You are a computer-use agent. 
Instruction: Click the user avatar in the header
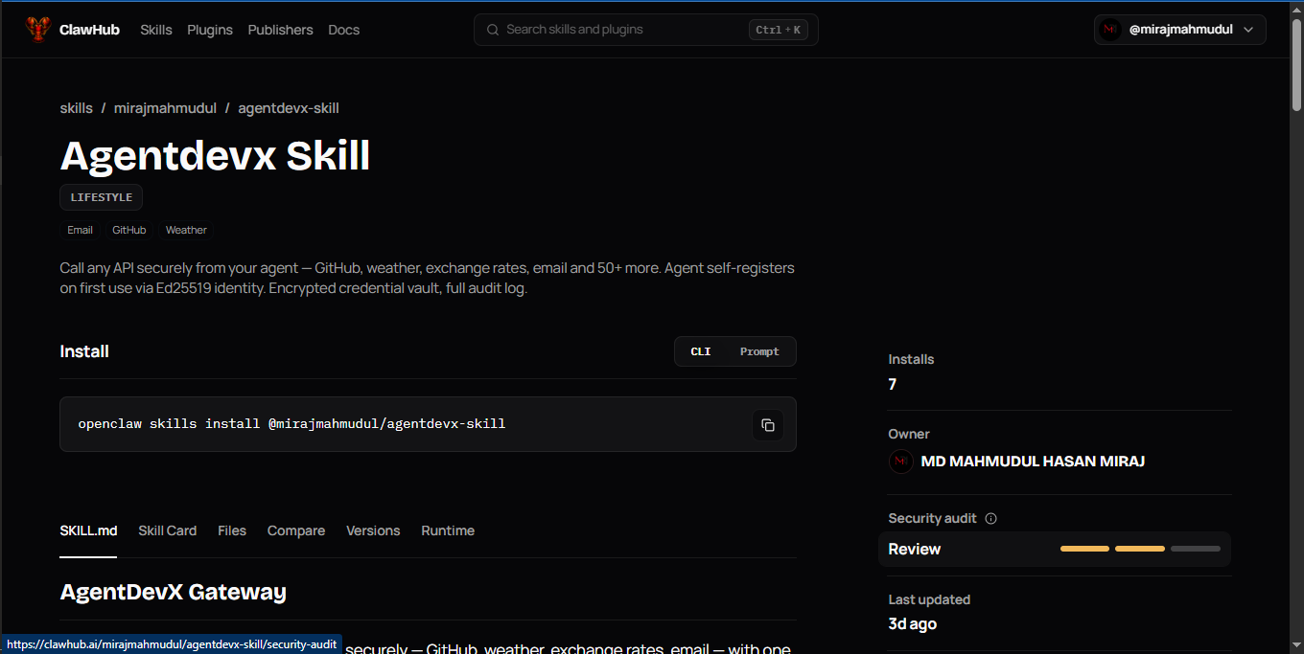1110,30
